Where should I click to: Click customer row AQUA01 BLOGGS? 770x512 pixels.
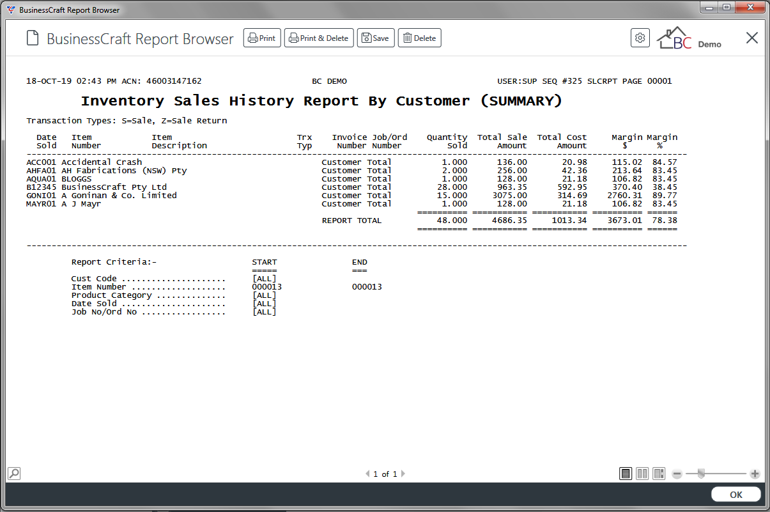351,179
